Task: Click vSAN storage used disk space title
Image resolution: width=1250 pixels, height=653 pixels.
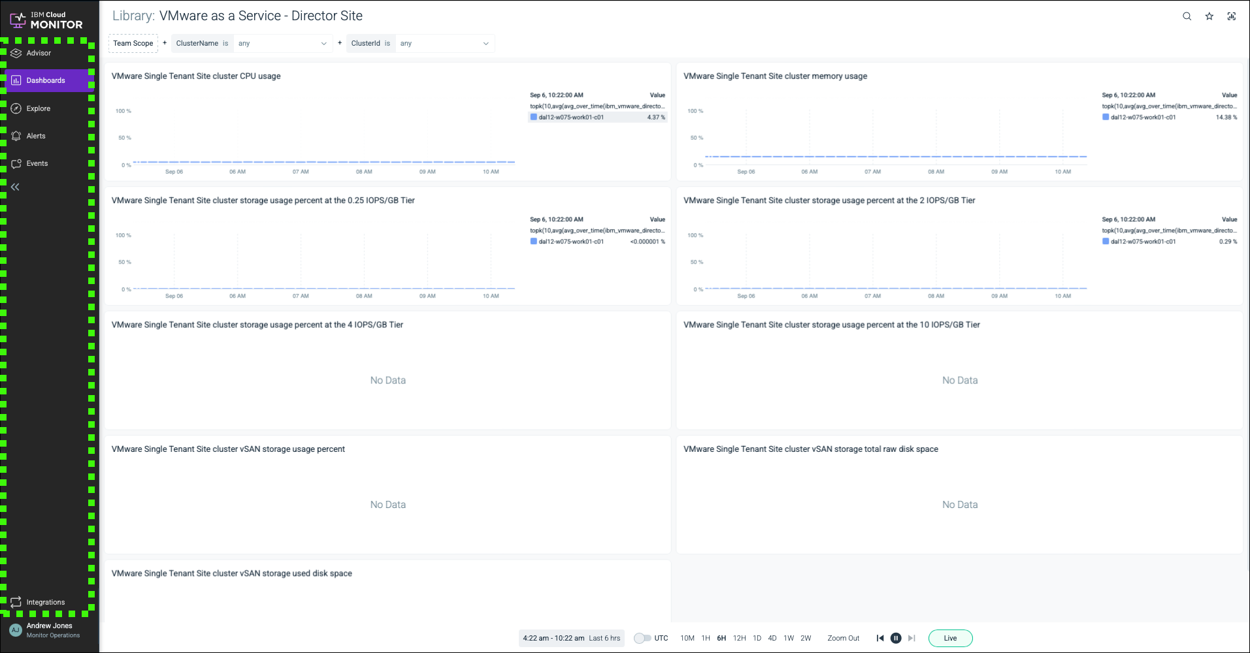Action: pyautogui.click(x=232, y=573)
